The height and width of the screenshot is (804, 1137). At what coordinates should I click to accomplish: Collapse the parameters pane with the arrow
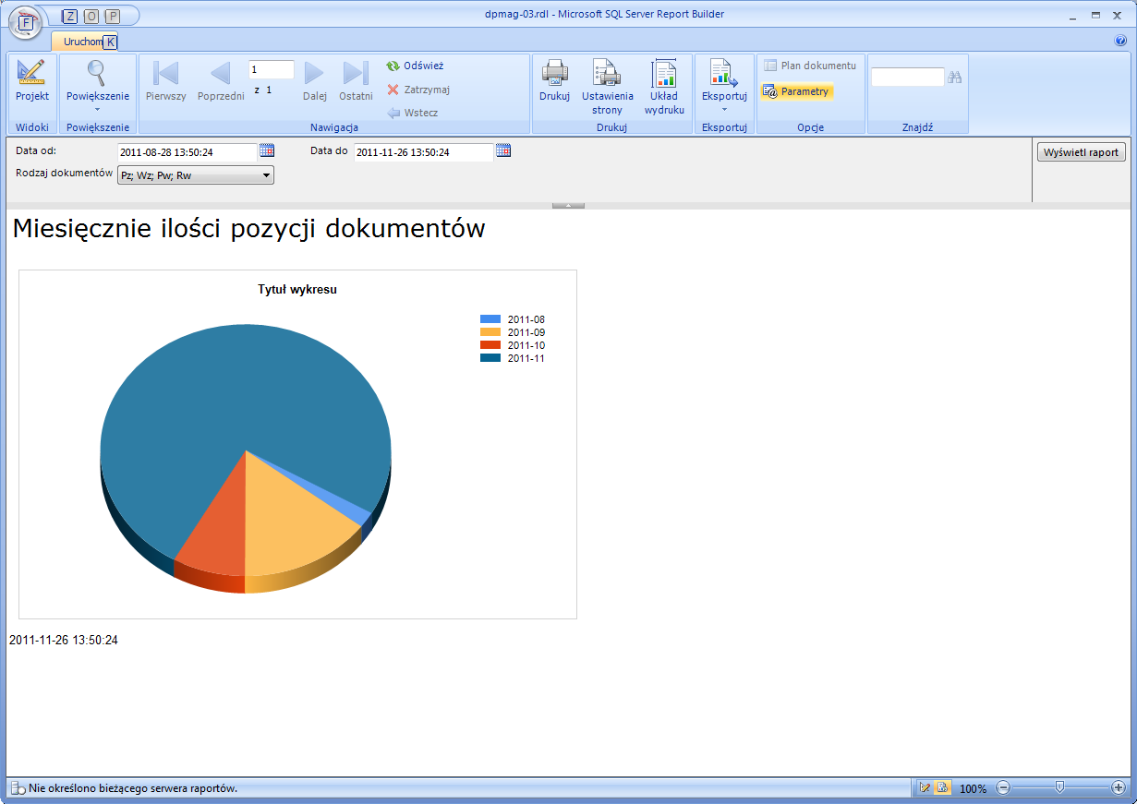(x=568, y=205)
